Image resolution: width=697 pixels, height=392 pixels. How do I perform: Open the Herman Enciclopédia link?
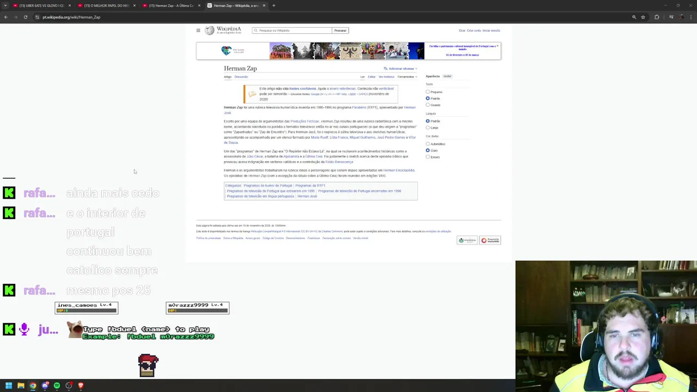tap(399, 170)
